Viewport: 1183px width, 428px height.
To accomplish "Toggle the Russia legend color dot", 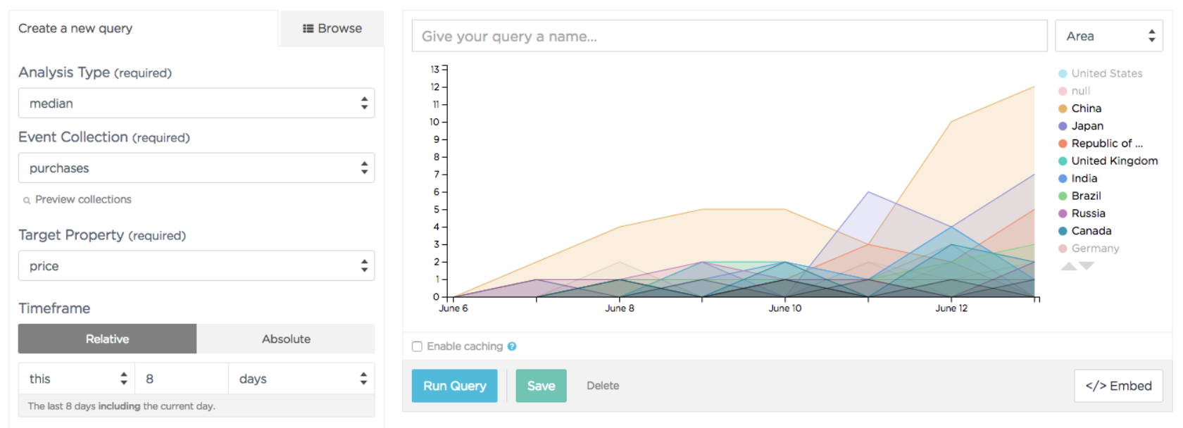I will 1063,213.
